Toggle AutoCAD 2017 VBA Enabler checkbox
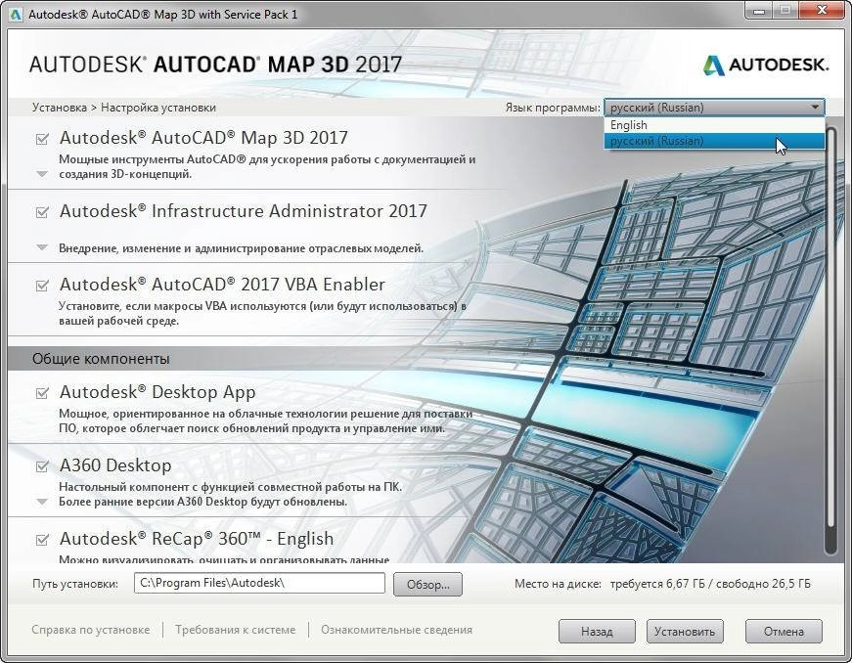852x663 pixels. (42, 286)
